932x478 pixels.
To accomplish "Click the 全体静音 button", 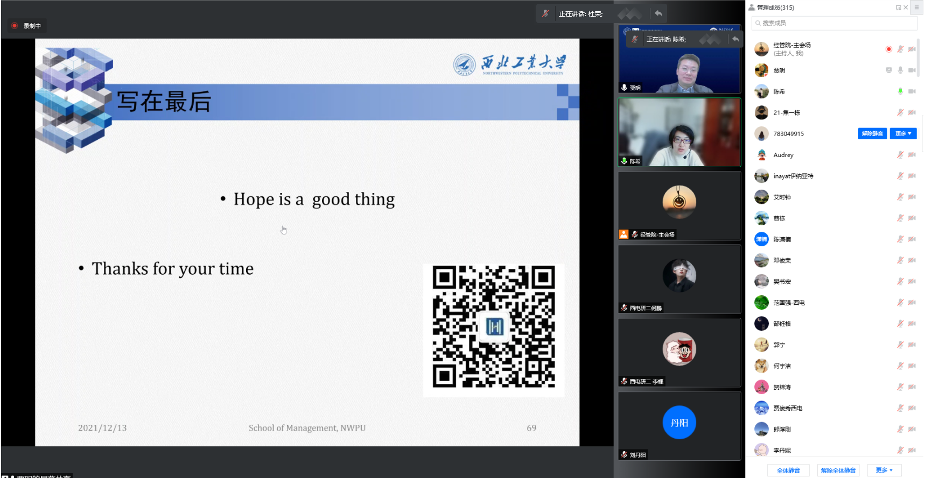I will click(788, 470).
